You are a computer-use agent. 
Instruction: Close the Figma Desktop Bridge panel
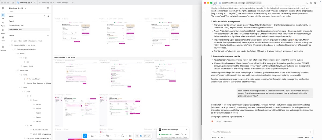(186, 130)
